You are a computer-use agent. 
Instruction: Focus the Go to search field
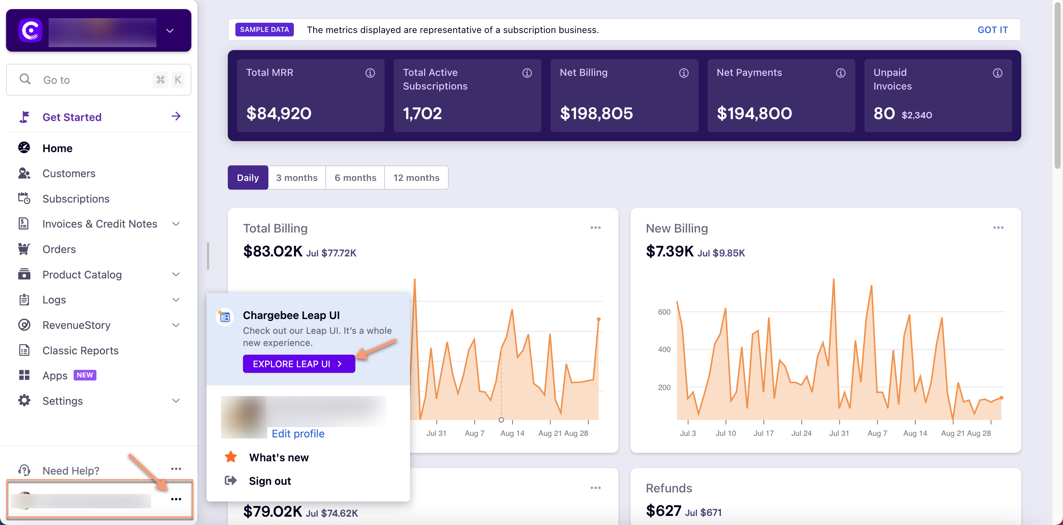99,80
